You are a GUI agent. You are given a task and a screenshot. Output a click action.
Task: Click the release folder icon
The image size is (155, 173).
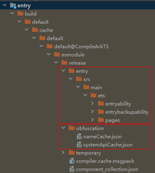(64, 63)
